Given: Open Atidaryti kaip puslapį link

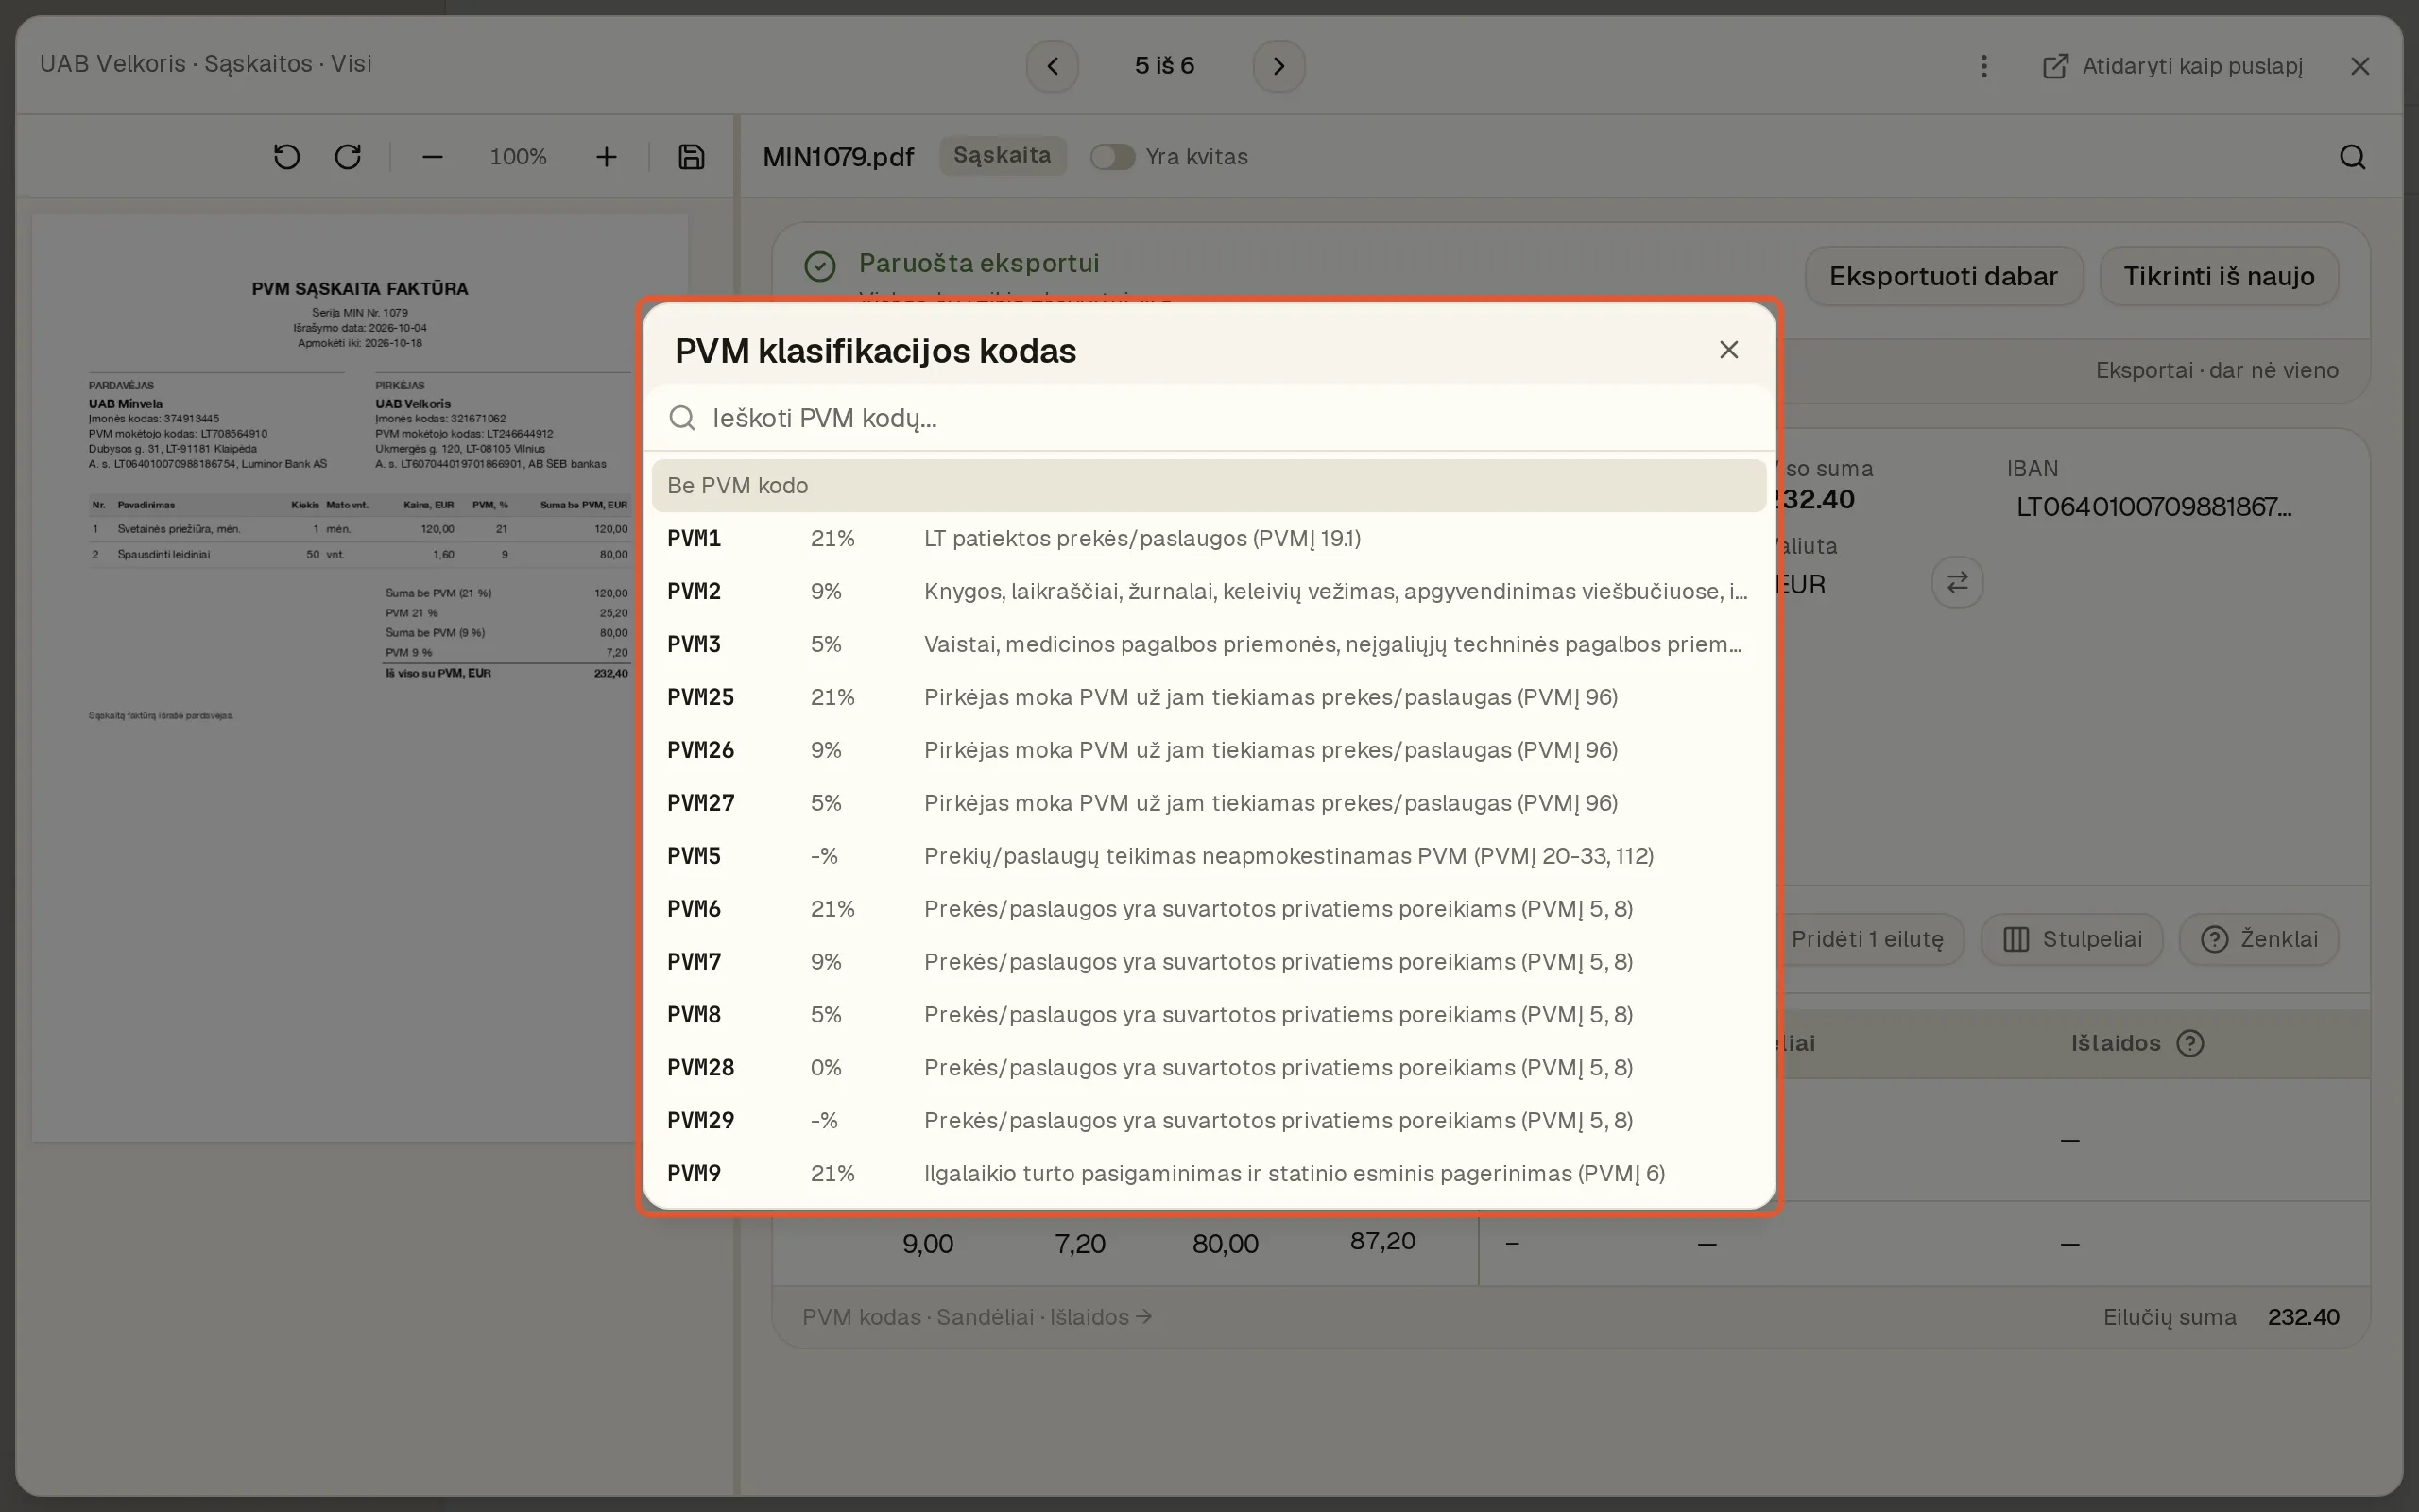Looking at the screenshot, I should (x=2172, y=66).
